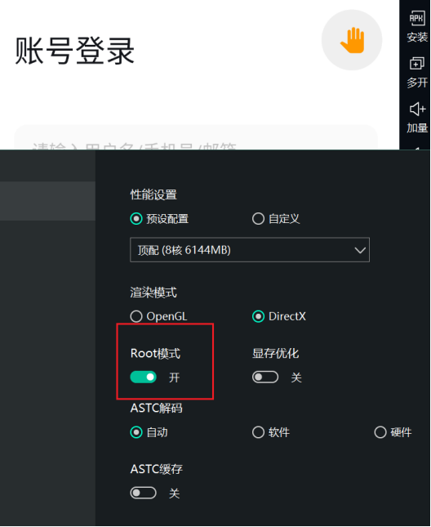Toggle the Root模式 switch off

click(144, 377)
